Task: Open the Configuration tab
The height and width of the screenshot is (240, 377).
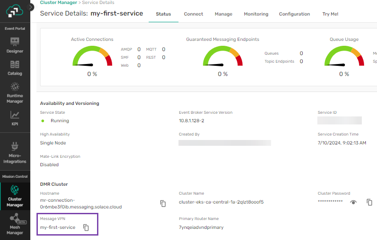Action: coord(294,14)
